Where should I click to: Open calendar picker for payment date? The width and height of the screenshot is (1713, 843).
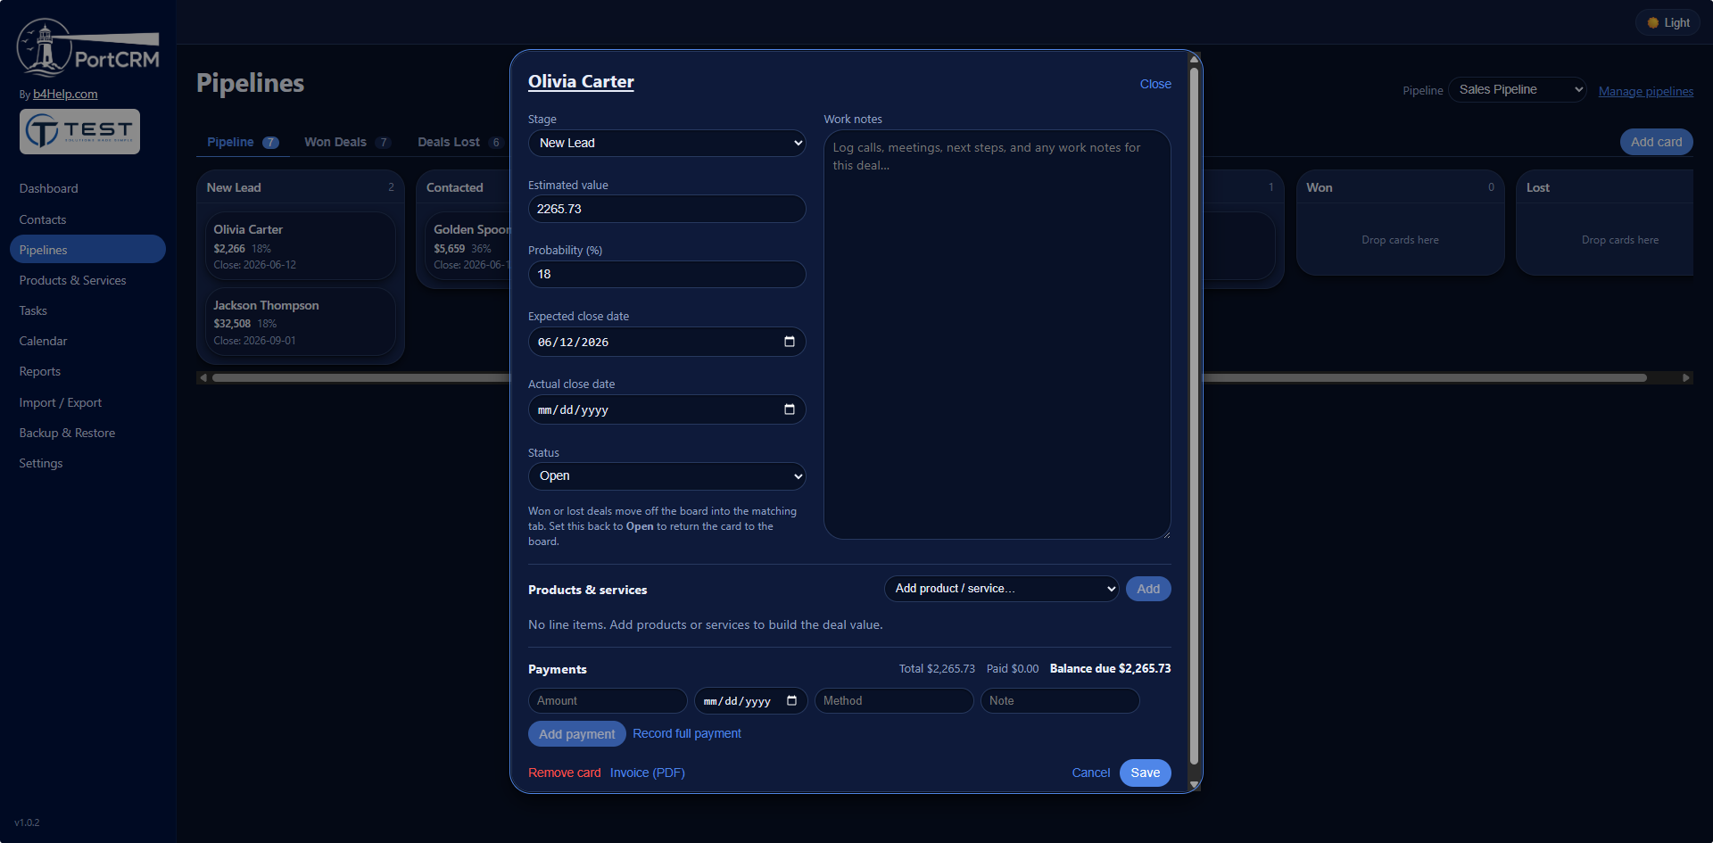[791, 701]
